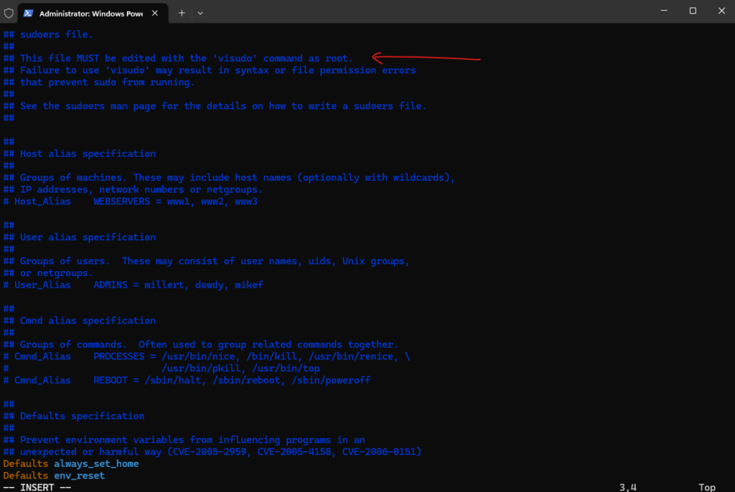Viewport: 735px width, 492px height.
Task: Click the -- INSERT -- mode indicator
Action: pyautogui.click(x=36, y=487)
